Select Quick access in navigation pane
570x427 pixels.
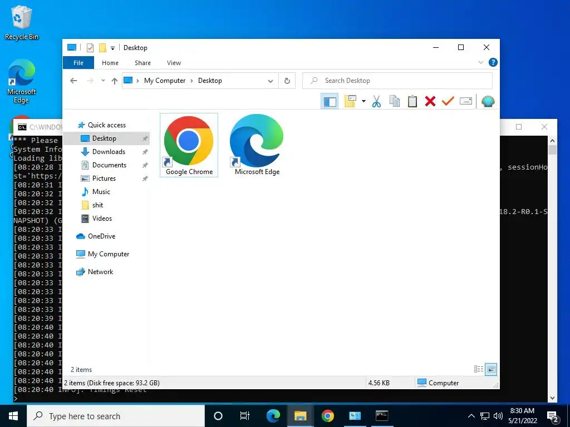(102, 125)
